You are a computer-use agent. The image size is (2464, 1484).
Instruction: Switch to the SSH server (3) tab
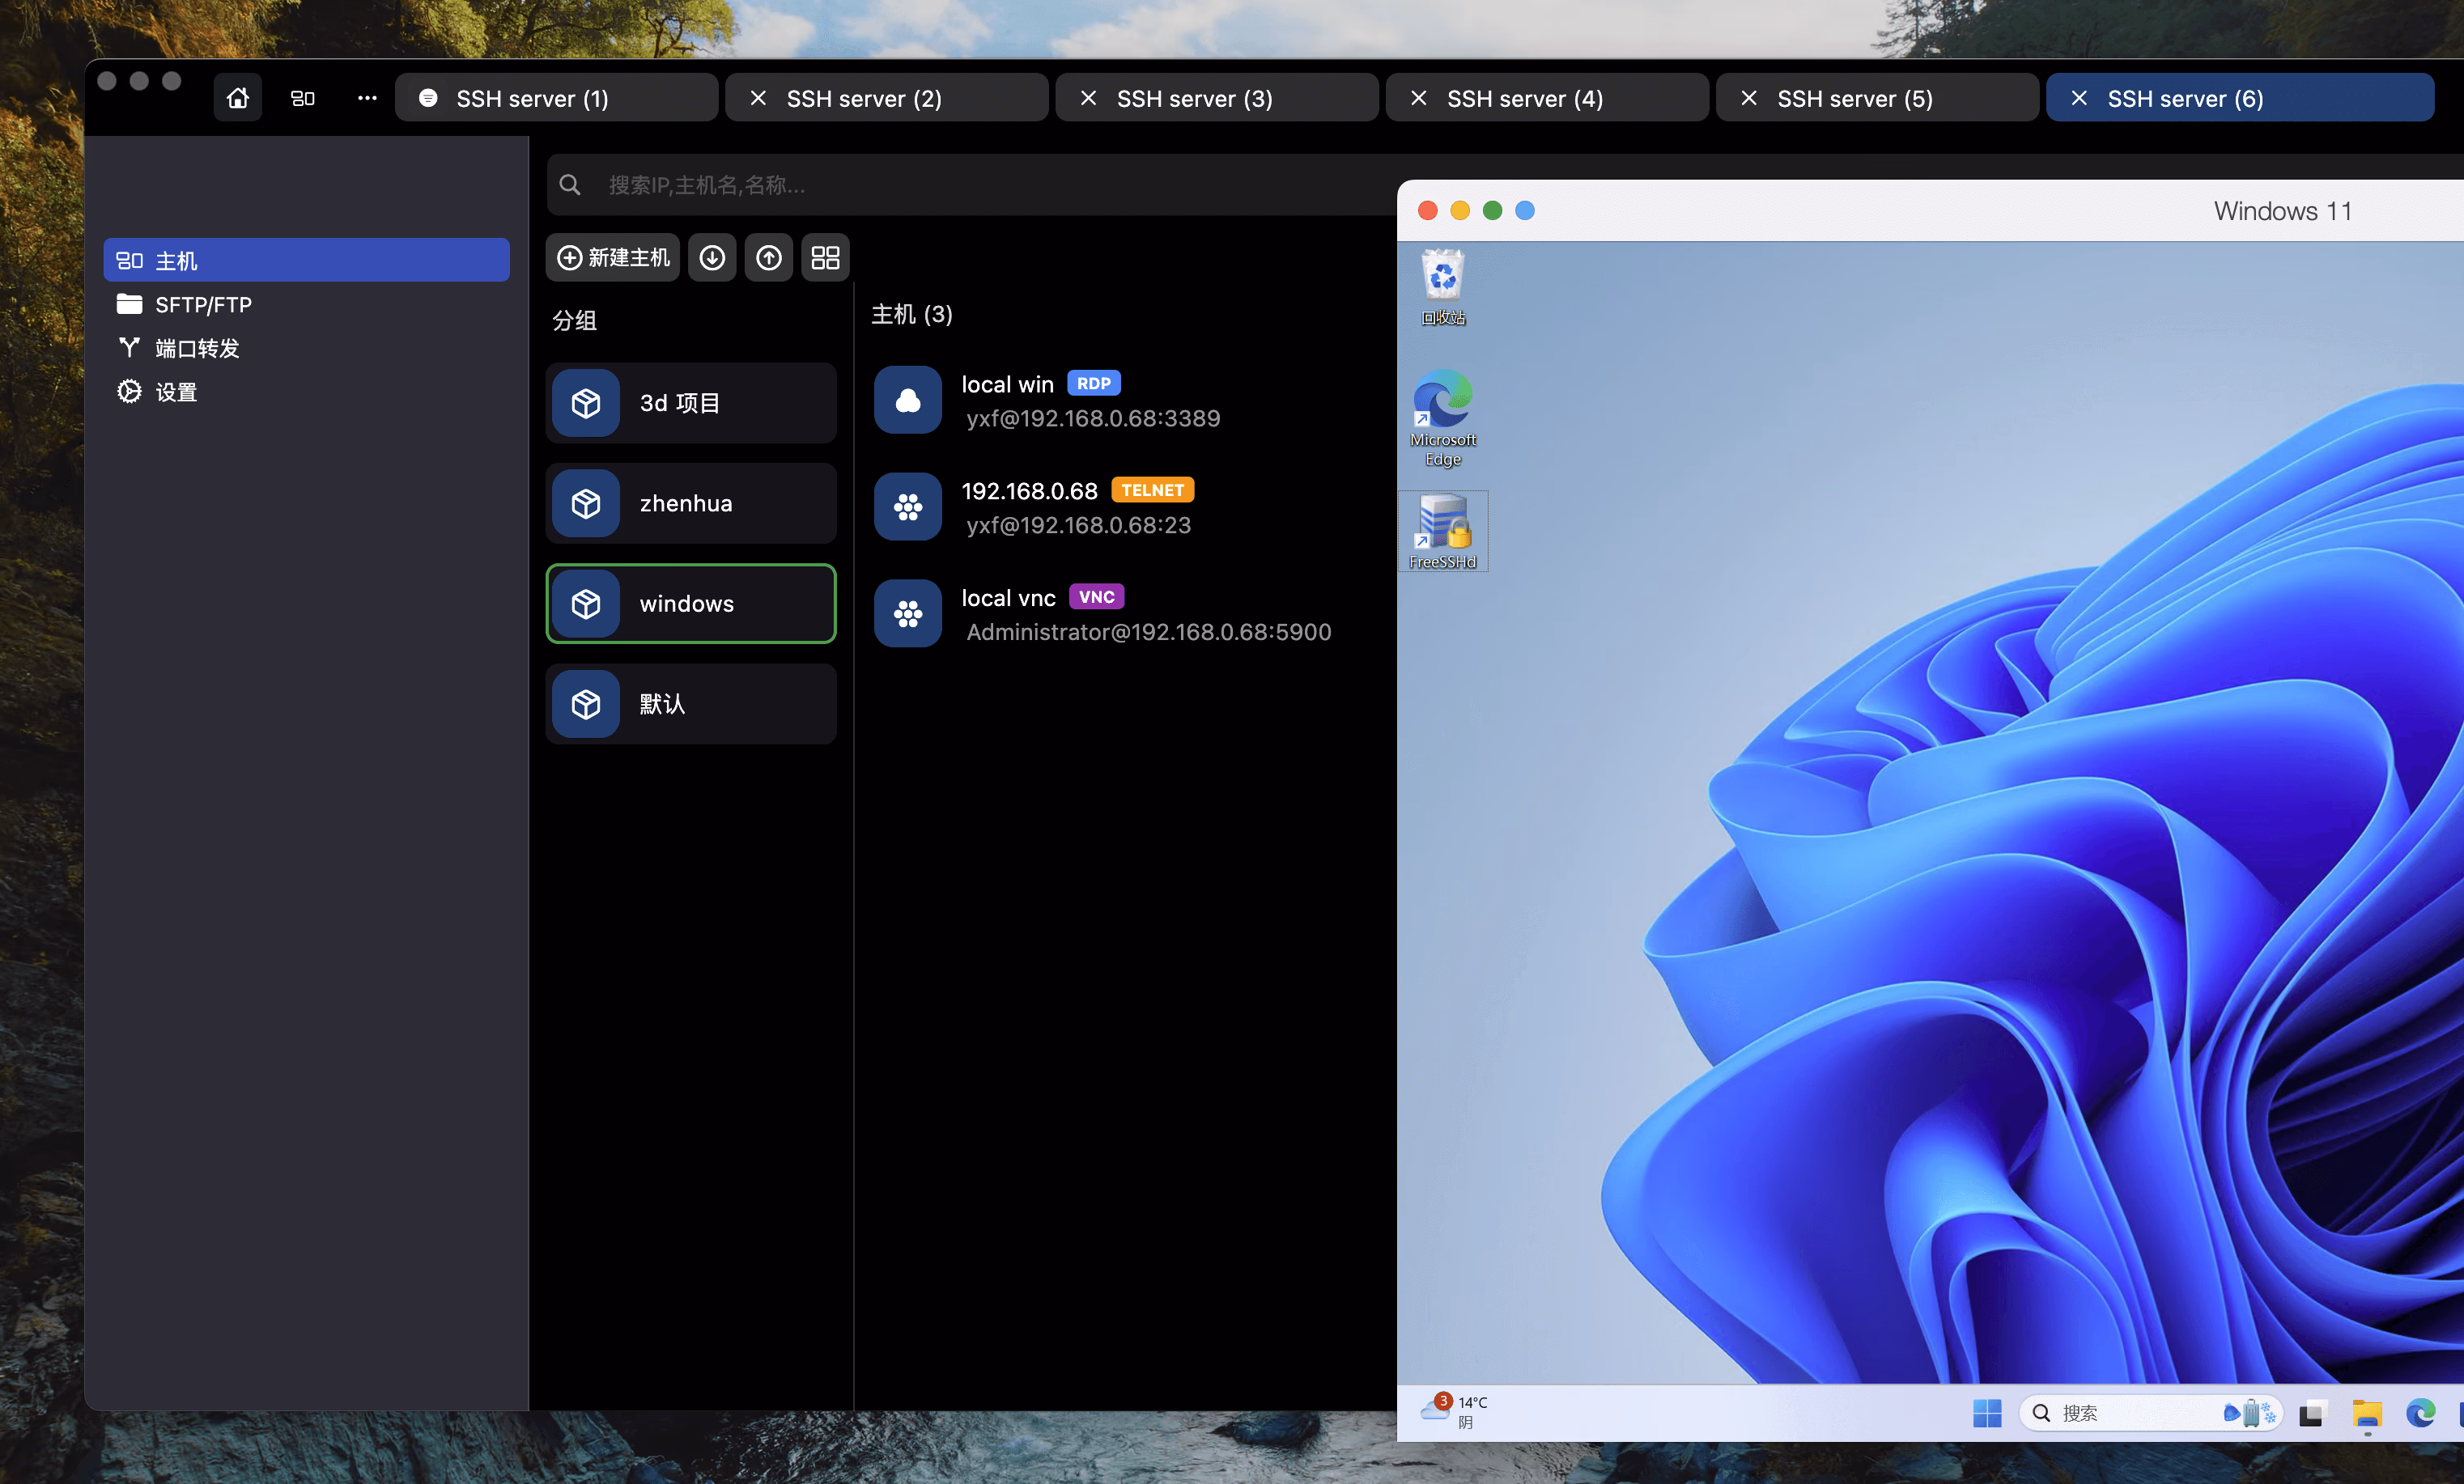[1195, 97]
